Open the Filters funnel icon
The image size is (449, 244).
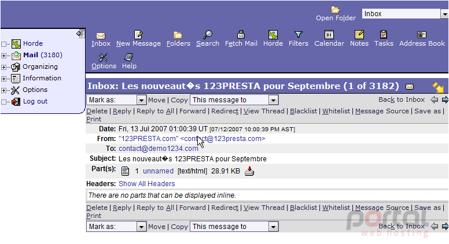[299, 35]
